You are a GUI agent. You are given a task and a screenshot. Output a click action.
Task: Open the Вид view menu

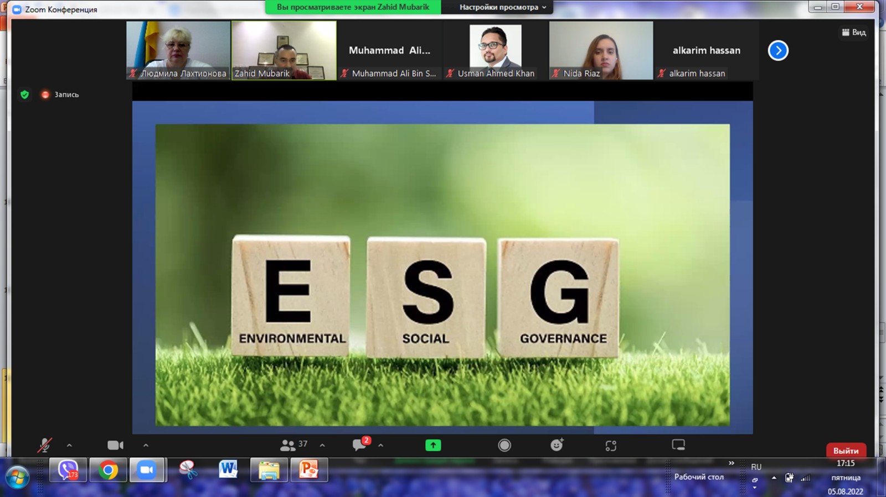coord(854,33)
